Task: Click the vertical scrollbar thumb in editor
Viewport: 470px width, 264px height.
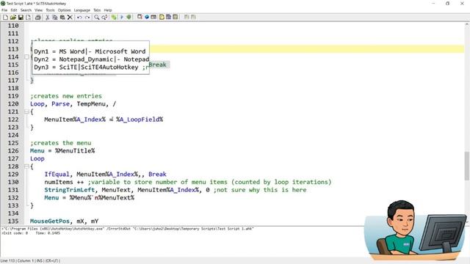Action: point(467,166)
